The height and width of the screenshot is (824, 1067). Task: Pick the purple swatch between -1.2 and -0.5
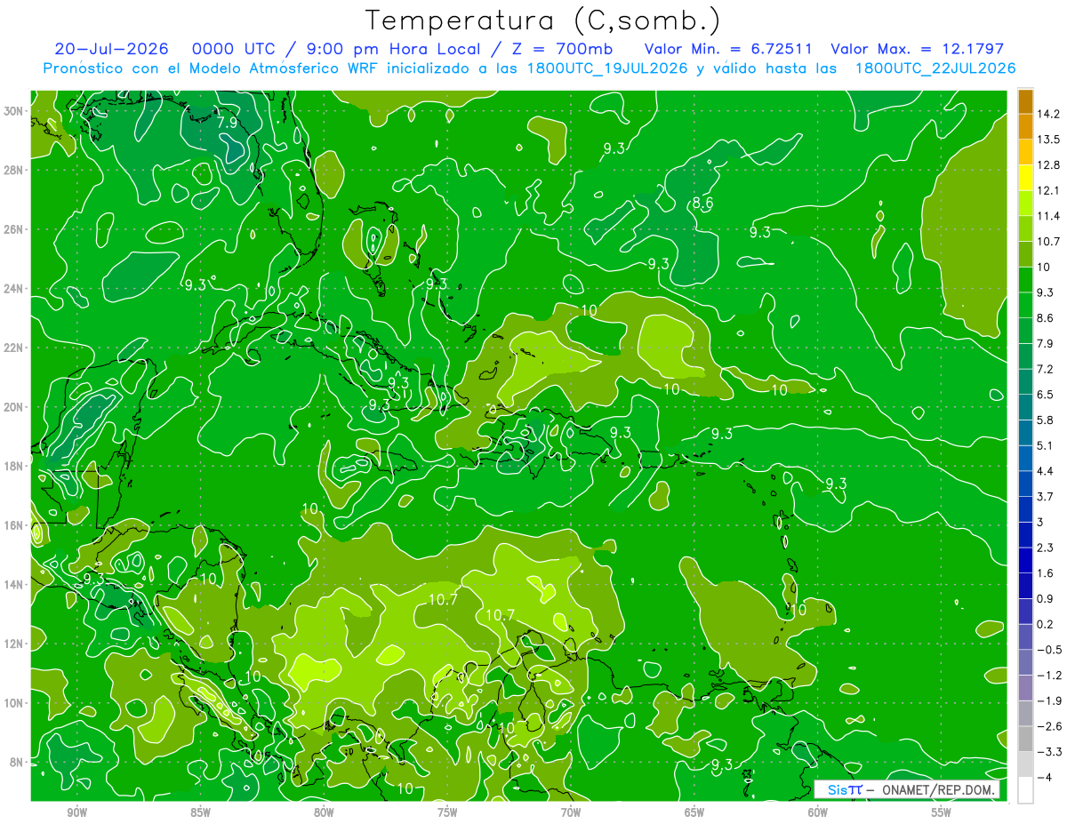(1025, 662)
